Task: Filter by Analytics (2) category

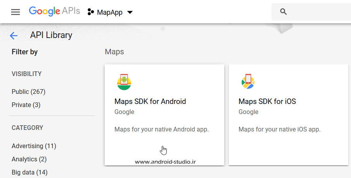Action: click(29, 159)
